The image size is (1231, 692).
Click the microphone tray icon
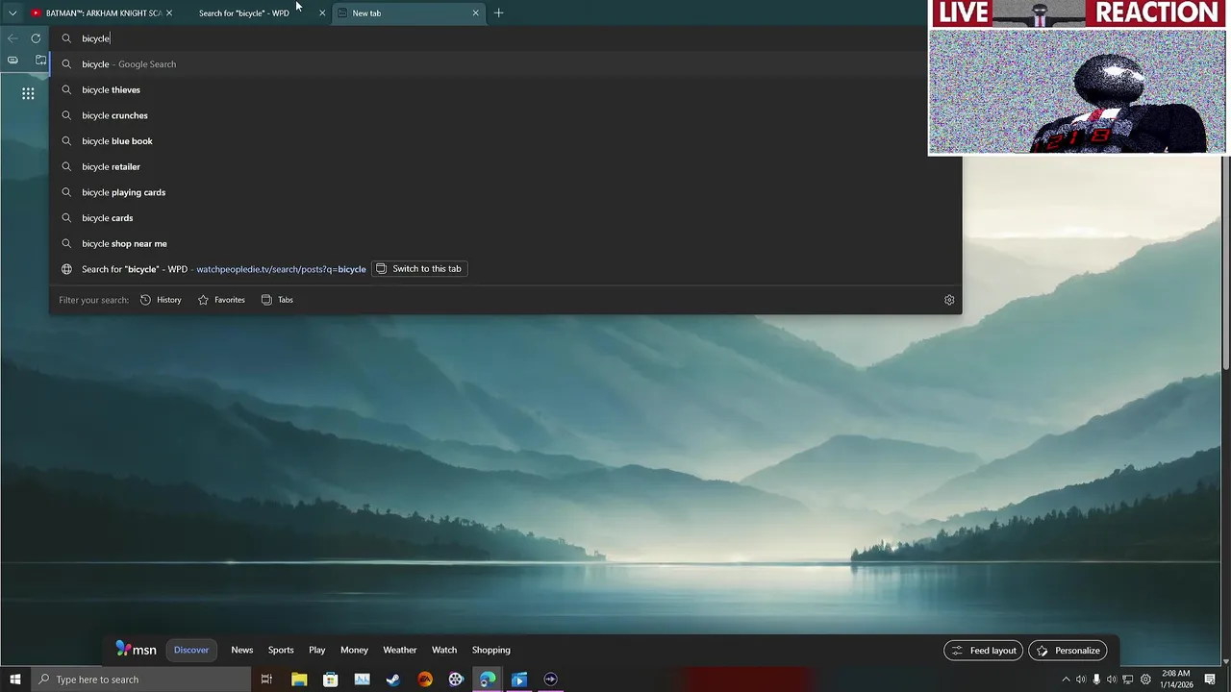1096,680
